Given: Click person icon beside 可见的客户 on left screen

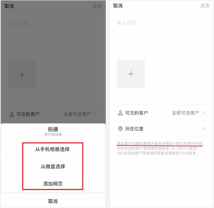Looking at the screenshot, I should click(12, 114).
